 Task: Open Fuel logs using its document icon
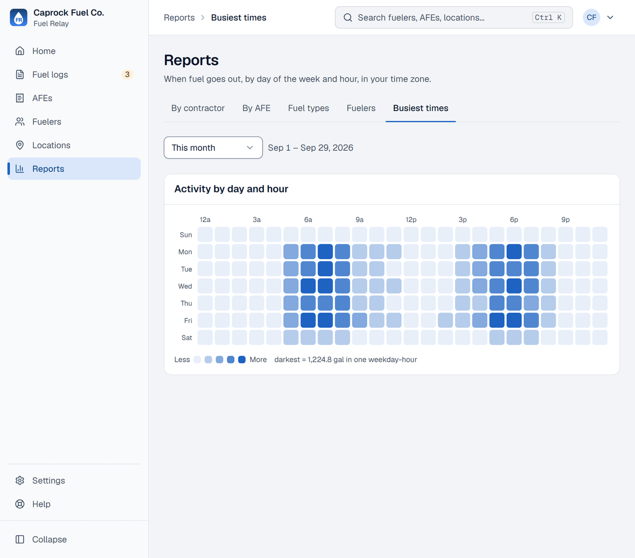[x=20, y=75]
